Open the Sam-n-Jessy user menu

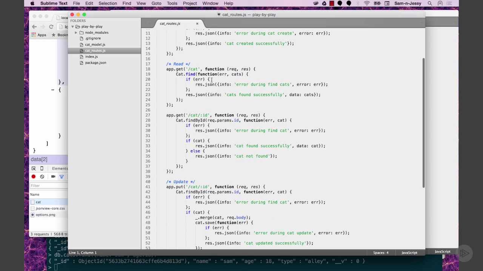click(409, 3)
